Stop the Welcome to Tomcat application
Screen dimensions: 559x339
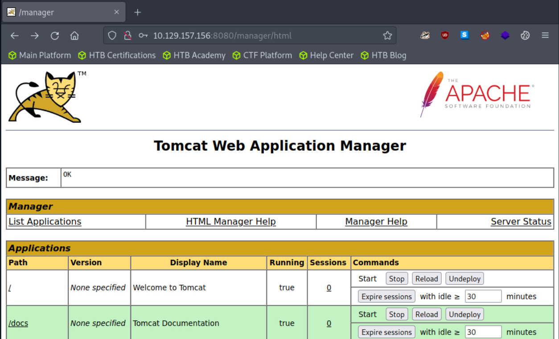[397, 279]
